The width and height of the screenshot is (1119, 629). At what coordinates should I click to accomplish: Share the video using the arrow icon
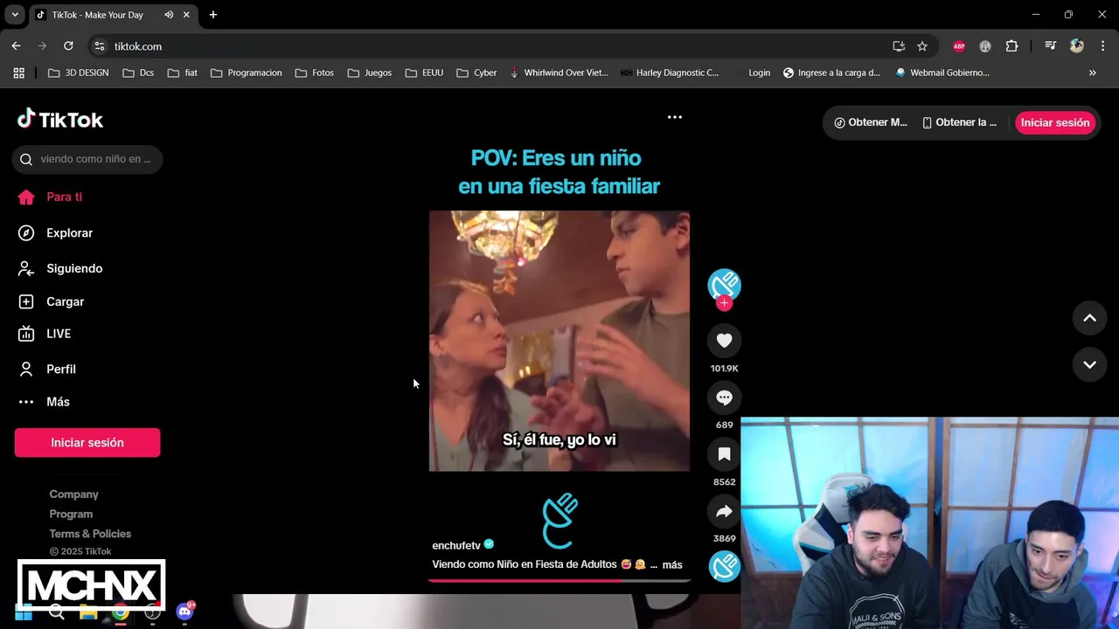point(724,511)
